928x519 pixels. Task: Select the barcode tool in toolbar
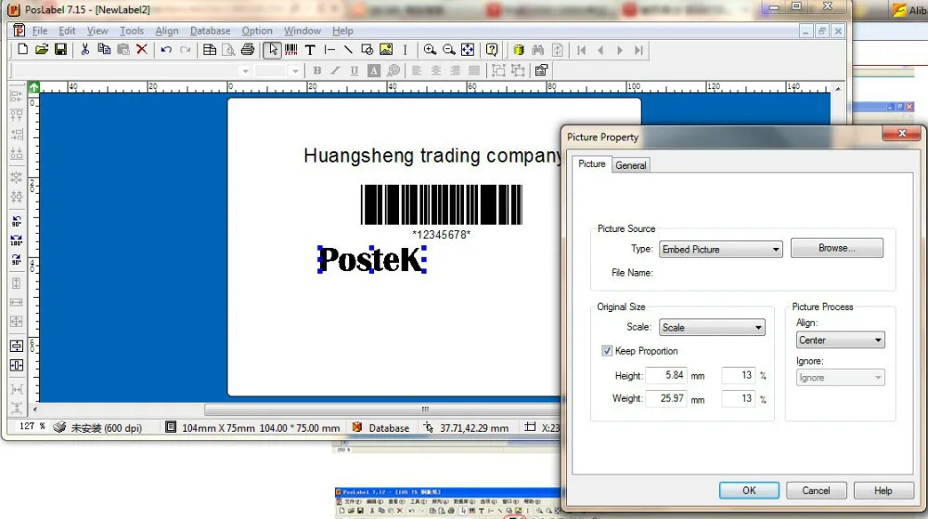[291, 50]
